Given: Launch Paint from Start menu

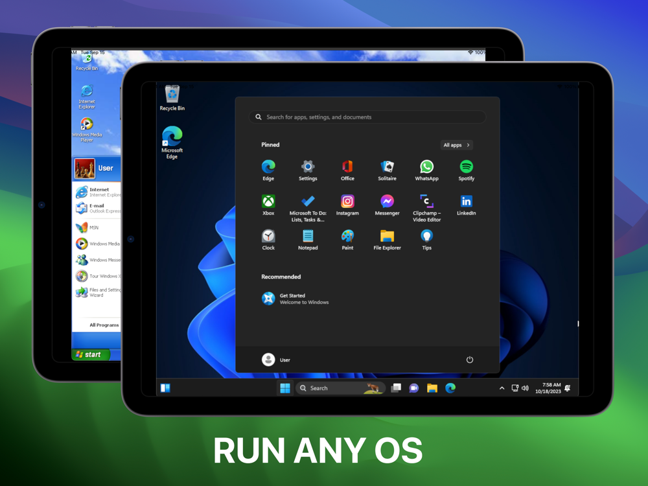Looking at the screenshot, I should [347, 239].
